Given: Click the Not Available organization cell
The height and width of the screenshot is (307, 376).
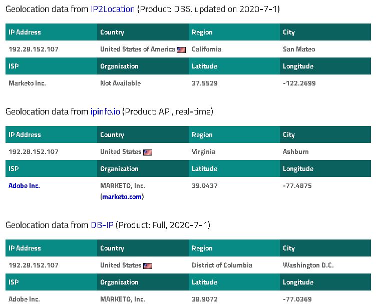Looking at the screenshot, I should pyautogui.click(x=120, y=83).
